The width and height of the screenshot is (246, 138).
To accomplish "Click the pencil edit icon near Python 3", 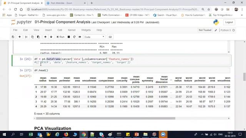I will pyautogui.click(x=216, y=30).
